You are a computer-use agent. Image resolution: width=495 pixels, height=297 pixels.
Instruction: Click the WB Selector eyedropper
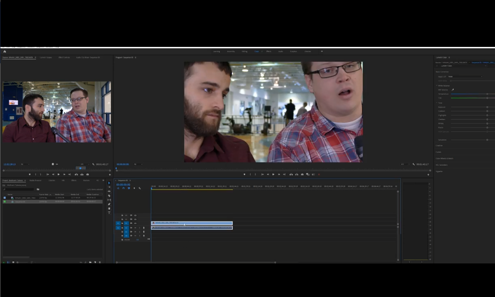(453, 90)
